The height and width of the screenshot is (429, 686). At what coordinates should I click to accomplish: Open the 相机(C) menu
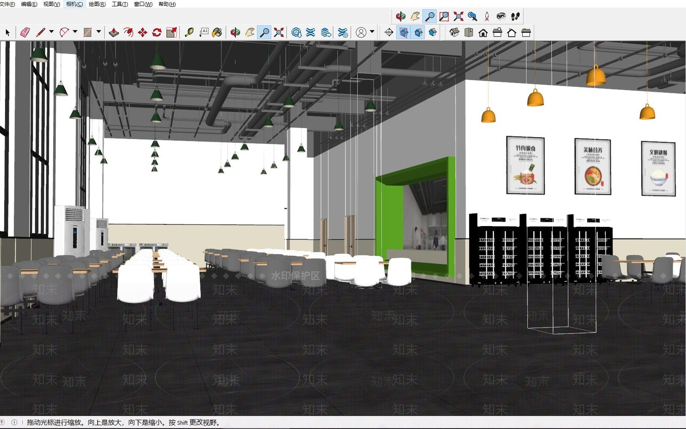point(75,4)
